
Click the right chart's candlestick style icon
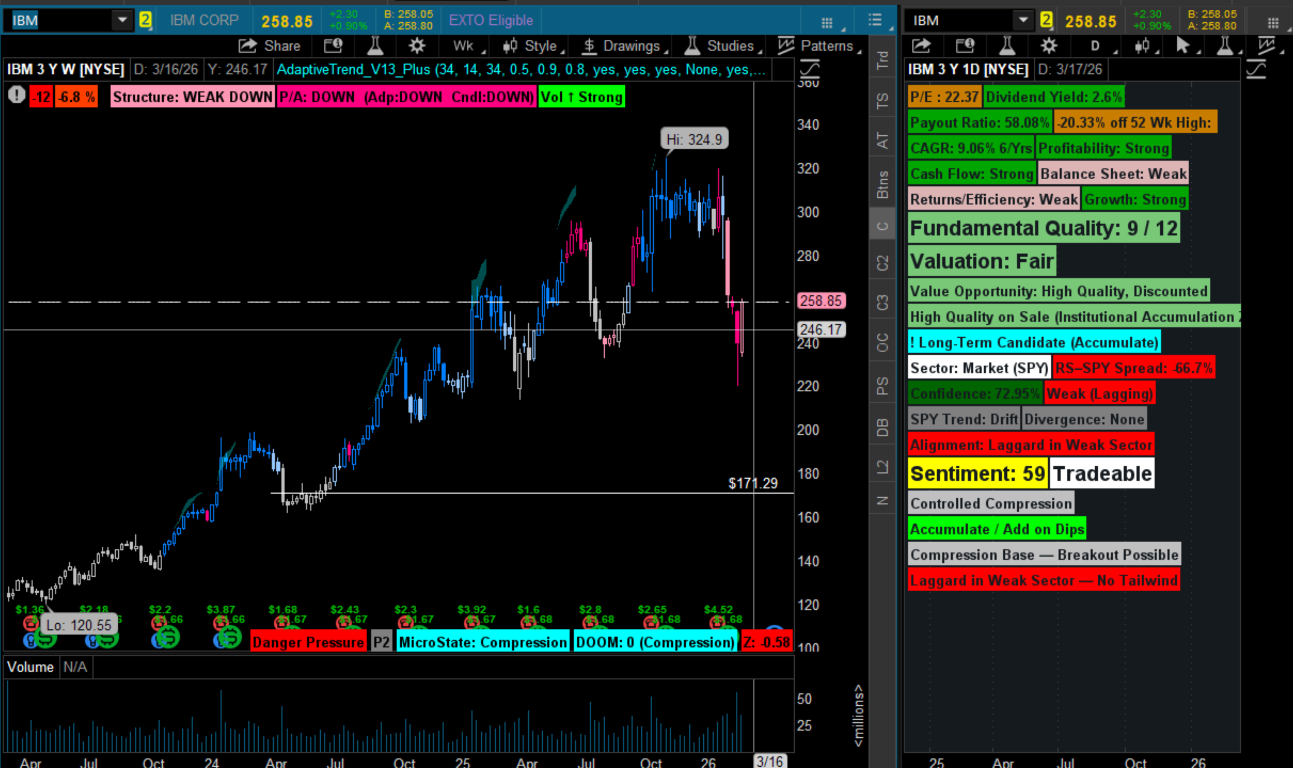pyautogui.click(x=1142, y=46)
